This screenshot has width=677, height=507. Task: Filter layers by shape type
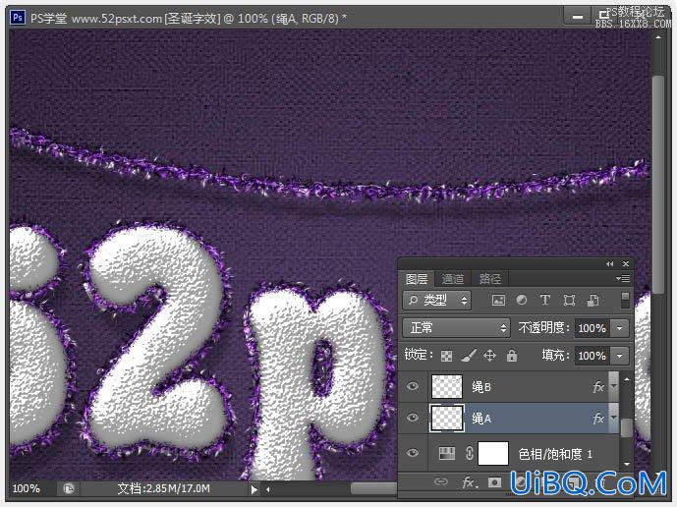pyautogui.click(x=569, y=300)
